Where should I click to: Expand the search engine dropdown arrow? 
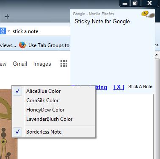click(x=8, y=31)
